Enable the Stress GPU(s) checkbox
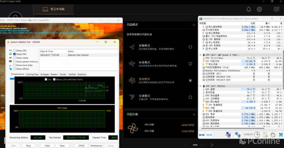This screenshot has height=148, width=284. coord(15,69)
